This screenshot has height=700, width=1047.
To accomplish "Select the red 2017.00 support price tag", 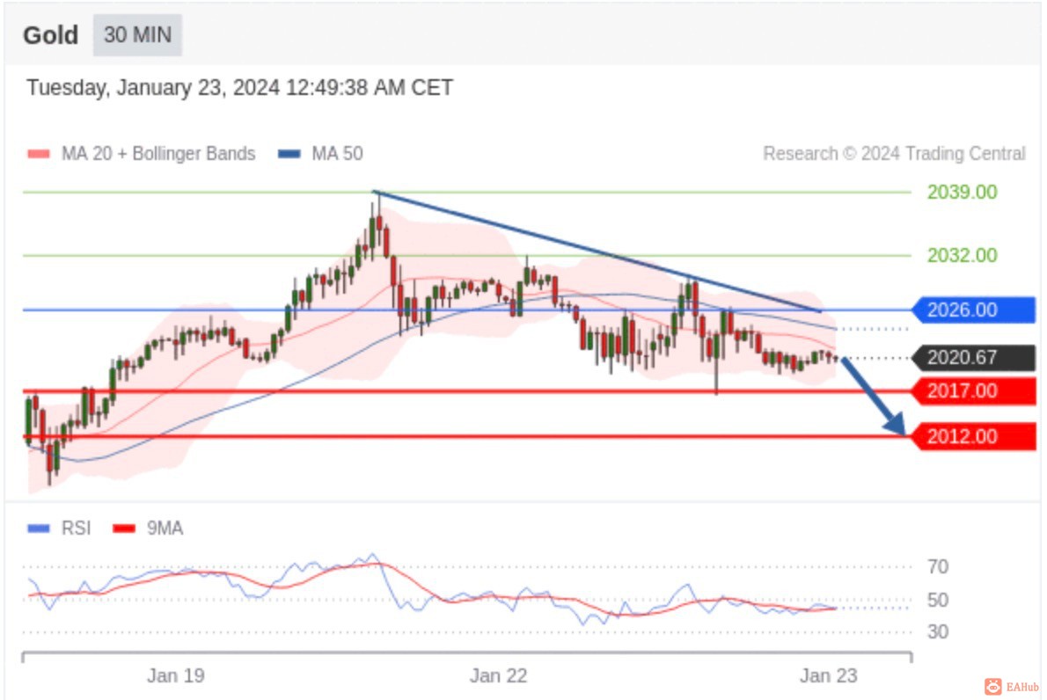I will tap(974, 391).
